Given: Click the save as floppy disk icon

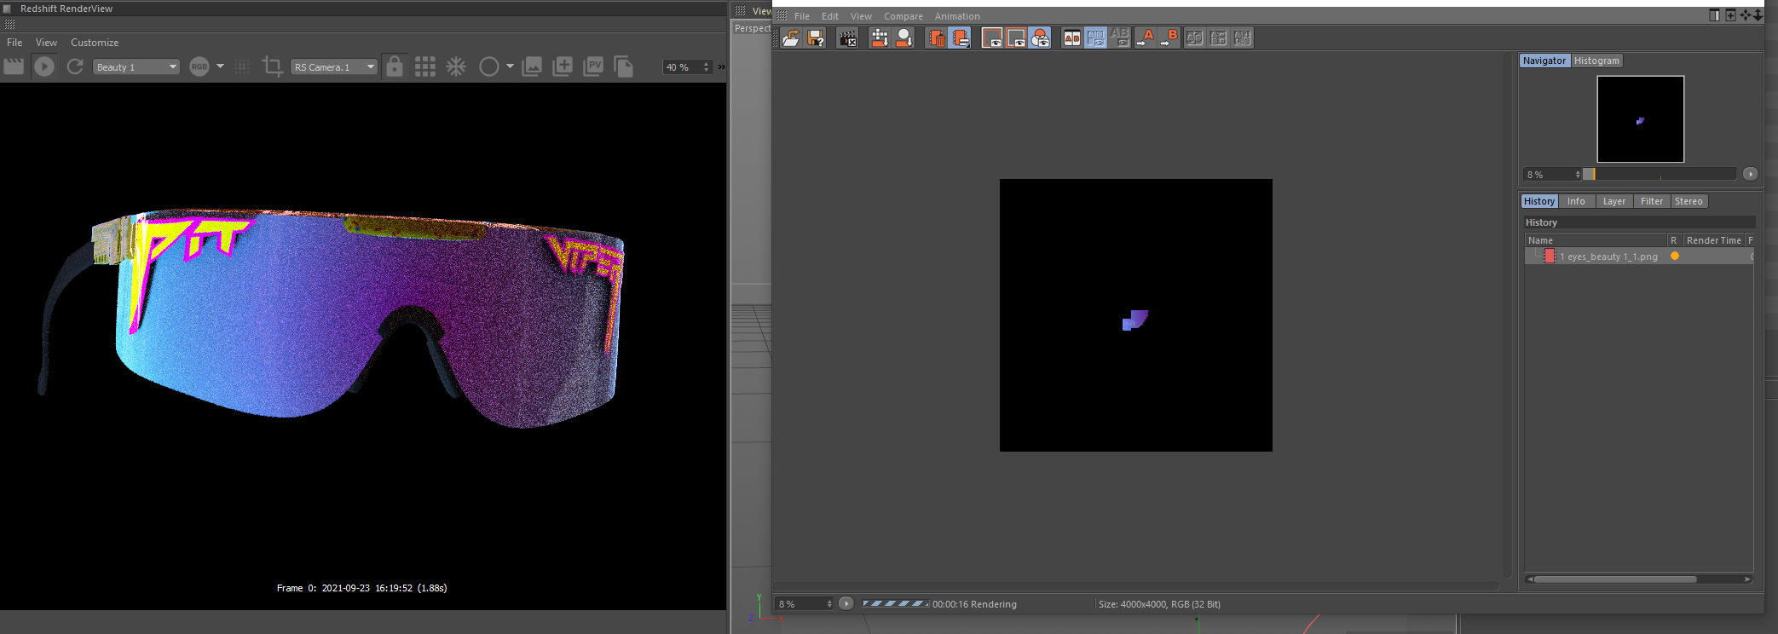Looking at the screenshot, I should [x=816, y=37].
